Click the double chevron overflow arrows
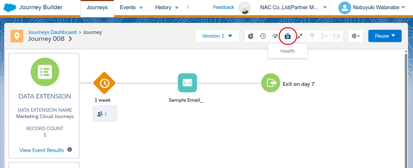The width and height of the screenshot is (413, 168). [x=188, y=7]
